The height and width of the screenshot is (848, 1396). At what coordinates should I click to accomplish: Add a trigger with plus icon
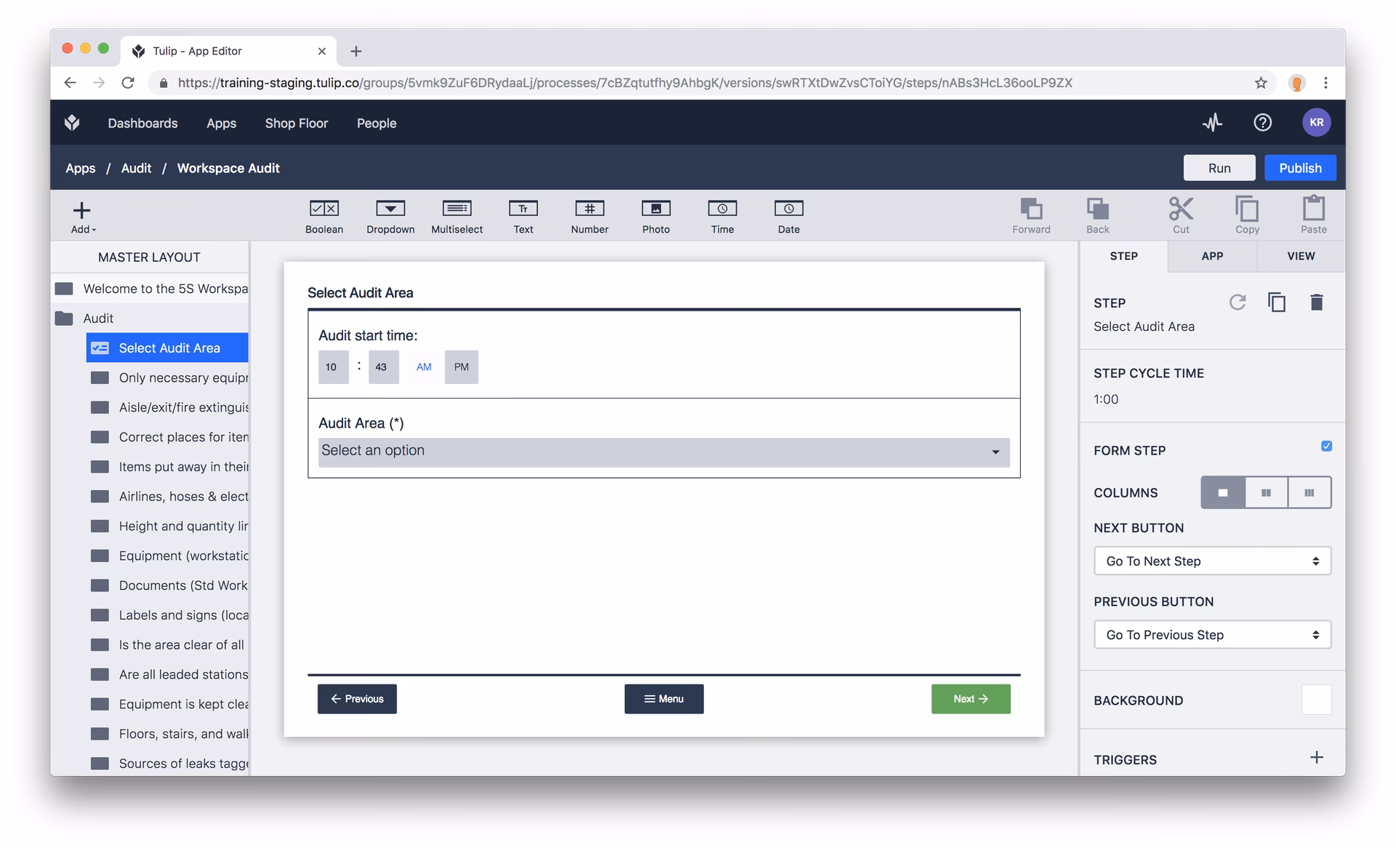1316,758
